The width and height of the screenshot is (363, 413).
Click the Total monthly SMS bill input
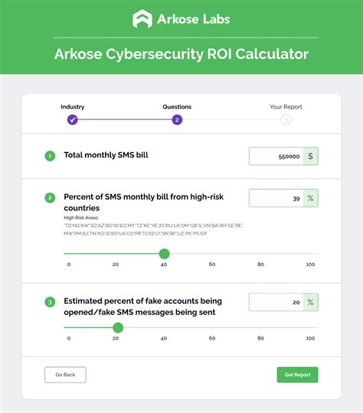point(276,156)
